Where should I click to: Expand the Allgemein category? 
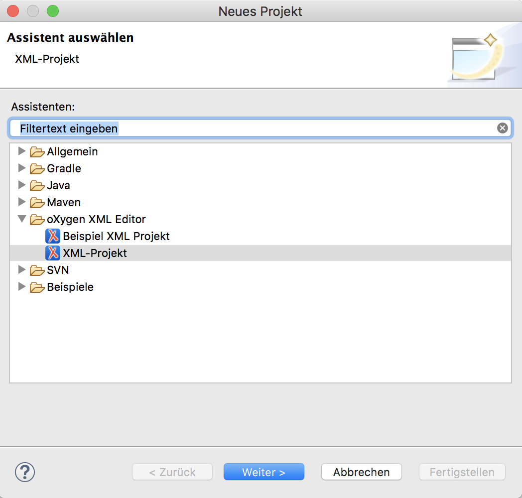(21, 151)
